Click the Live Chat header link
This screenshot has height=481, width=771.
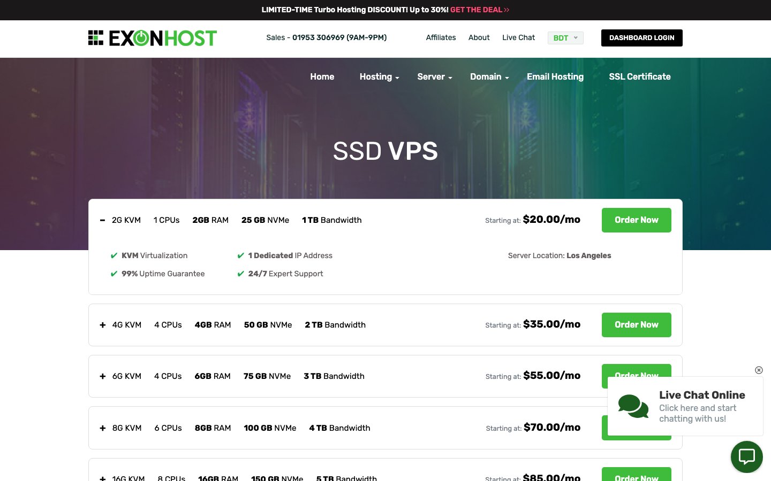(518, 37)
